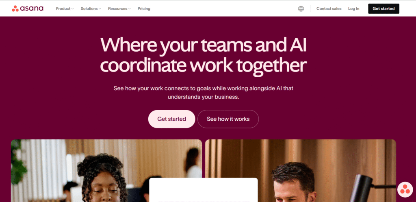Click the Asana three-dot logo icon

15,9
